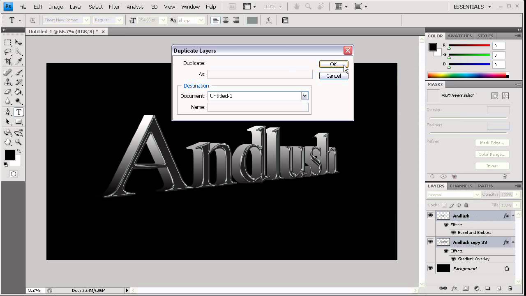Select the Healing Brush tool

(x=8, y=73)
